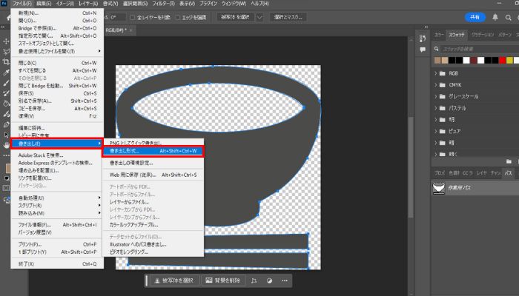Select the Brush tool
This screenshot has width=519, height=296.
tap(6, 83)
